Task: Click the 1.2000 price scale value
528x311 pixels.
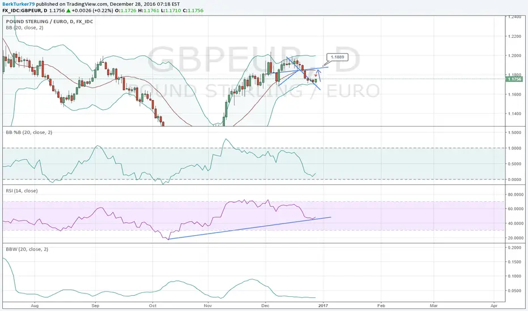Action: [515, 55]
